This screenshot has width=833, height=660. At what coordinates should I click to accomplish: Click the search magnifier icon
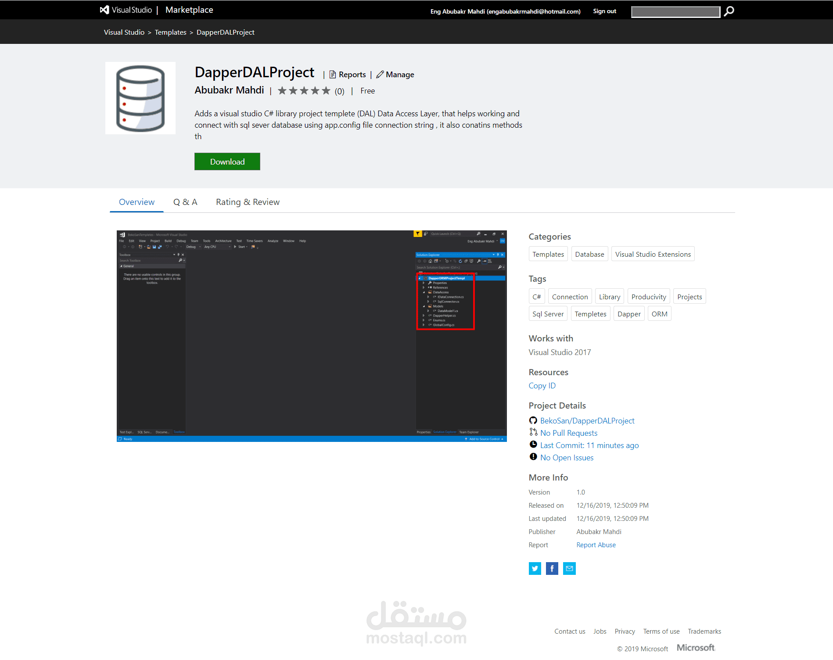pyautogui.click(x=729, y=11)
